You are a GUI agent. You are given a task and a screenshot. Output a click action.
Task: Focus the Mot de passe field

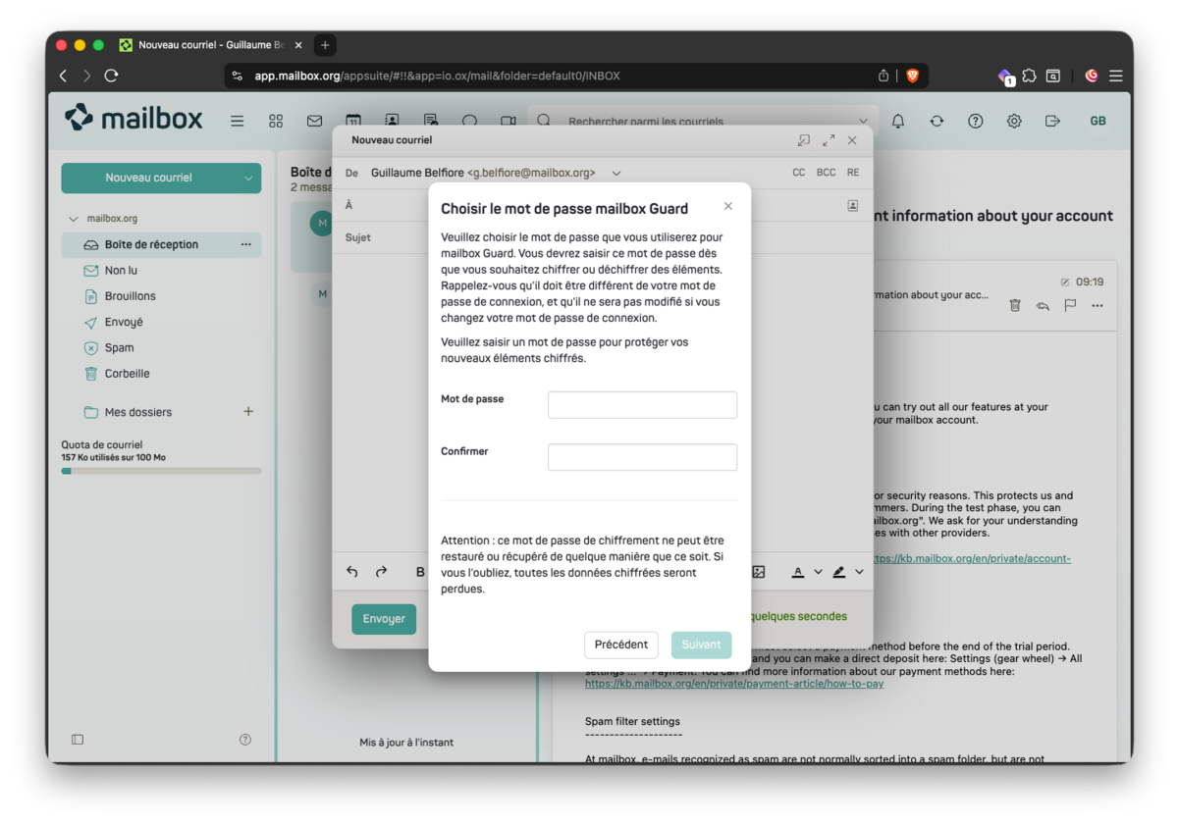coord(642,405)
